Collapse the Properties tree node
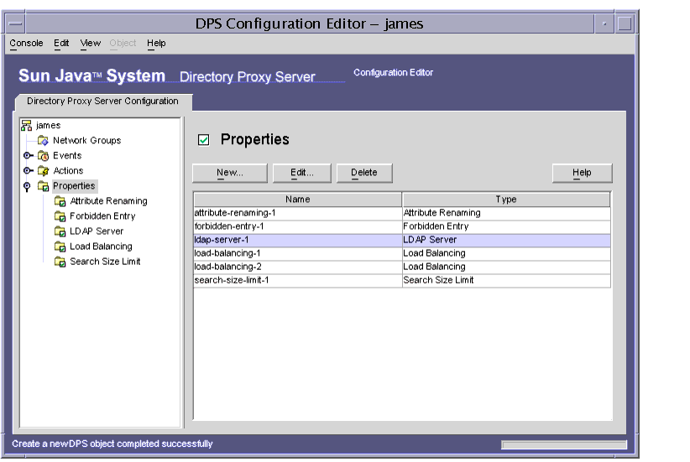Image resolution: width=690 pixels, height=462 pixels. pos(27,186)
